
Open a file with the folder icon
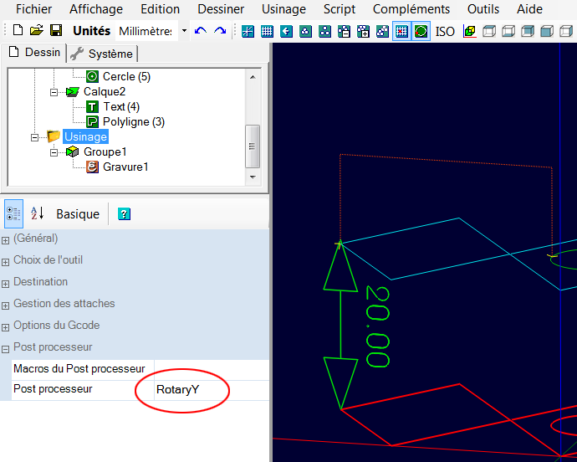point(37,30)
